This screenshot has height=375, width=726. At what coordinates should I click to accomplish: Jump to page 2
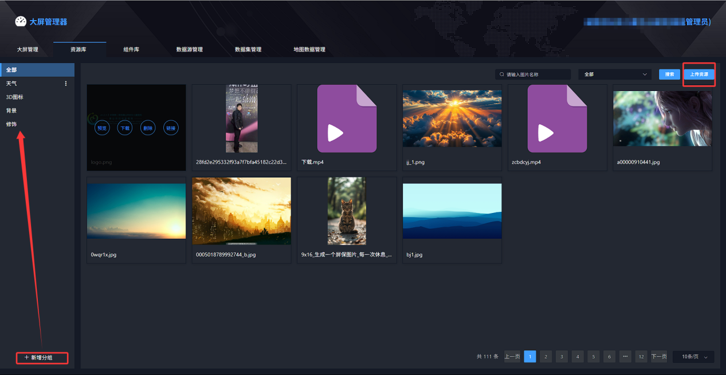[546, 357]
